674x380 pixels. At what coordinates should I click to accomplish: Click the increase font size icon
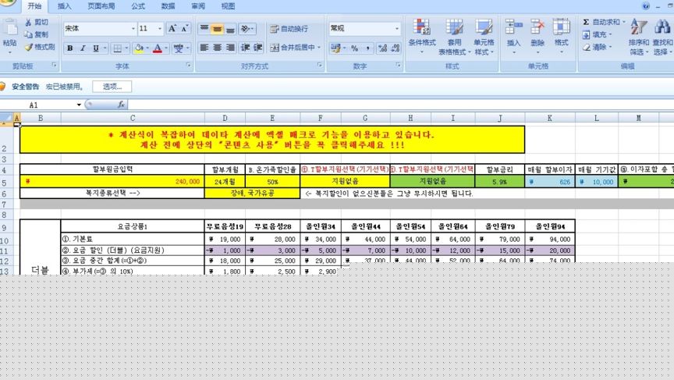pyautogui.click(x=172, y=29)
